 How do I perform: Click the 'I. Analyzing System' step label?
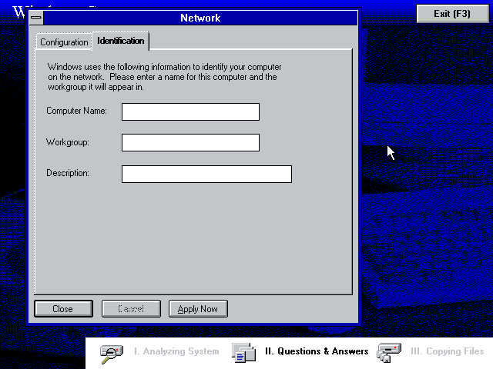coord(176,351)
